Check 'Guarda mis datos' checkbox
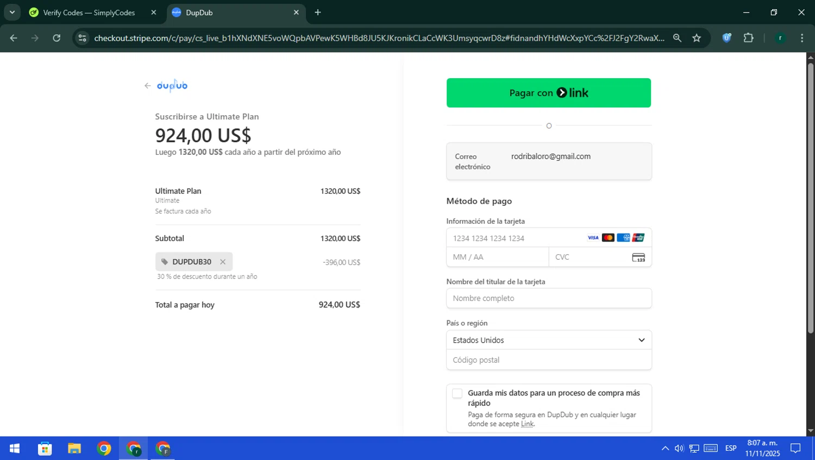The height and width of the screenshot is (460, 815). tap(457, 394)
